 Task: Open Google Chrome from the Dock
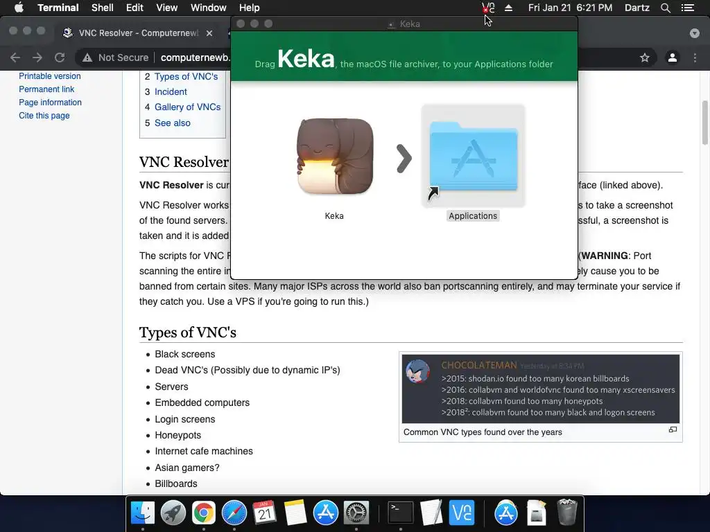[x=204, y=513]
